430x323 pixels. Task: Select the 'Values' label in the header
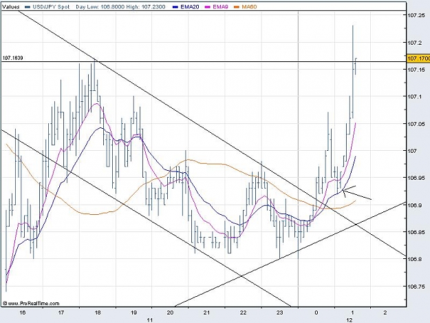[11, 7]
